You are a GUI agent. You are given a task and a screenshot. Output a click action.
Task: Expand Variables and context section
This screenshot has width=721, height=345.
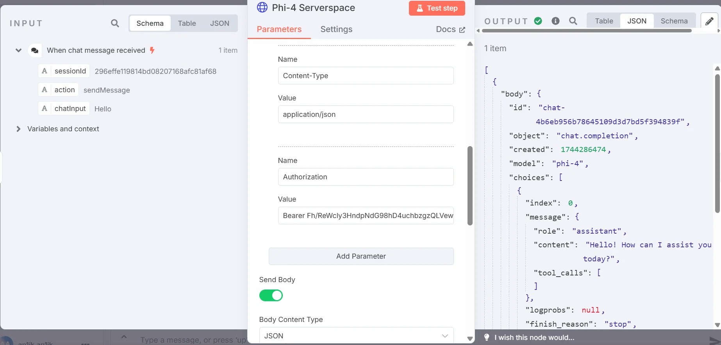(x=18, y=129)
